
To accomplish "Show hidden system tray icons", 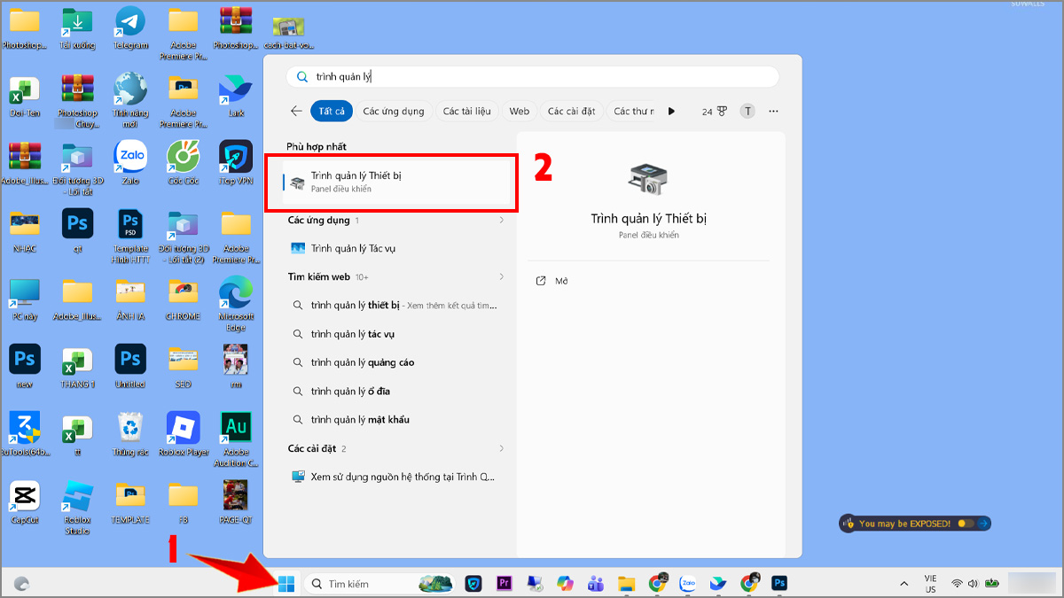I will pyautogui.click(x=904, y=583).
